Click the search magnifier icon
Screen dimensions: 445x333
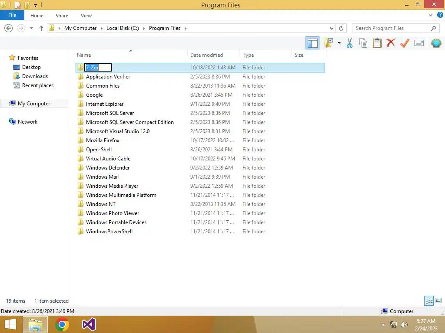[x=433, y=28]
